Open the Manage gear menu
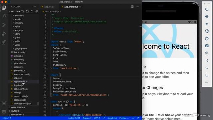Viewport: 213px width, 120px height. coord(4,112)
